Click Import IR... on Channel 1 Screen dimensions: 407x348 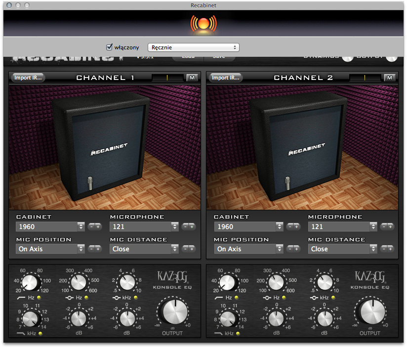coord(28,77)
